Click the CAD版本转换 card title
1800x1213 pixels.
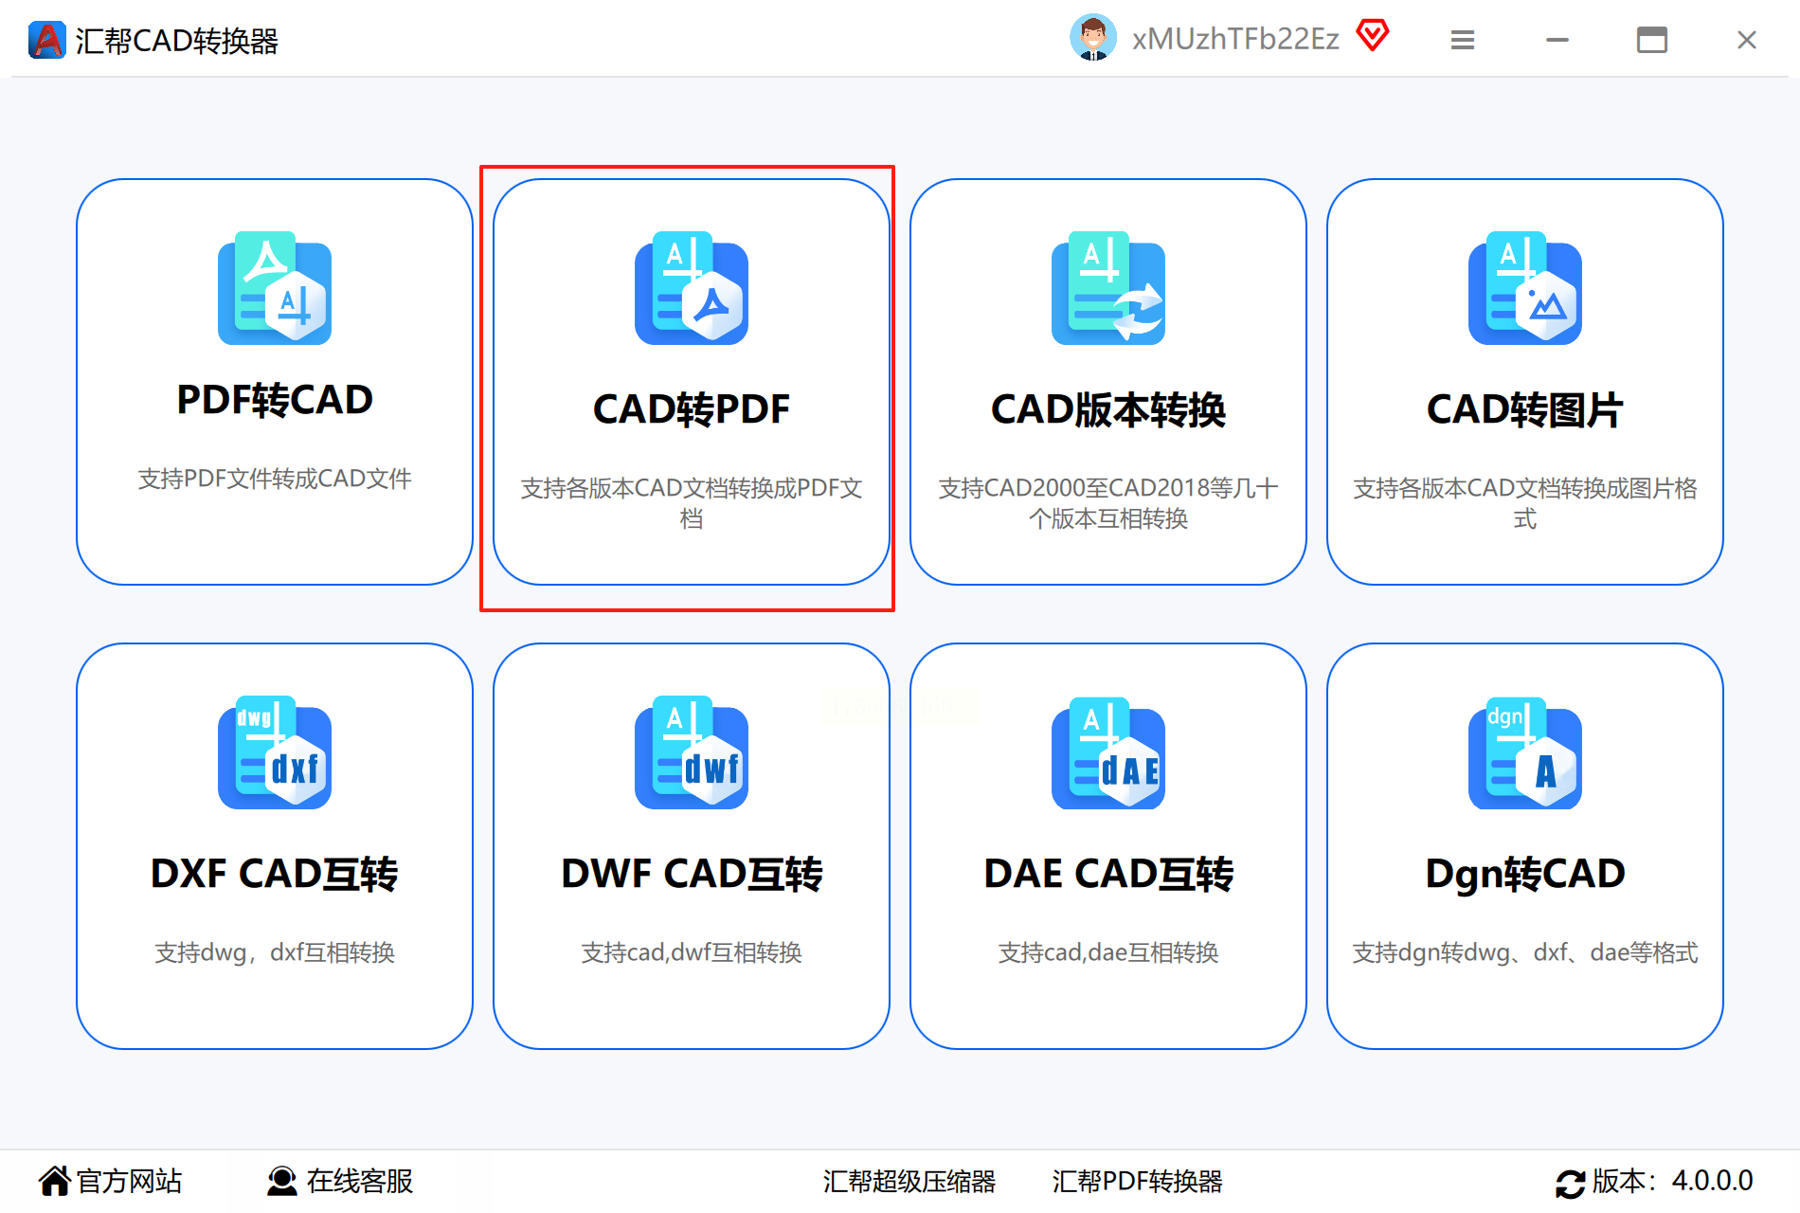tap(1108, 410)
